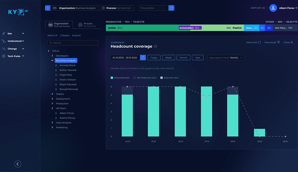This screenshot has height=172, width=298.
Task: Select Esther Howard in the organization tree
Action: click(x=68, y=70)
